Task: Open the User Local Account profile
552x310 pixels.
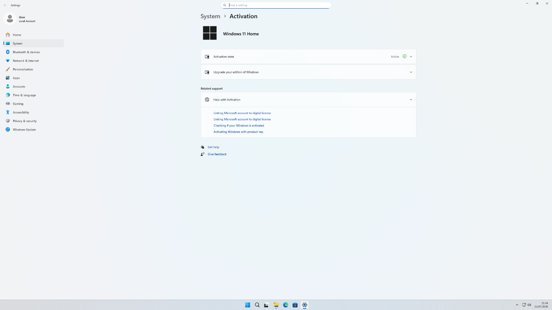Action: 21,19
